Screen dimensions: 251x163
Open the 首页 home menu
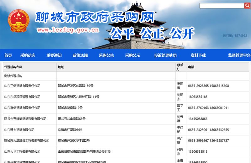coord(8,55)
